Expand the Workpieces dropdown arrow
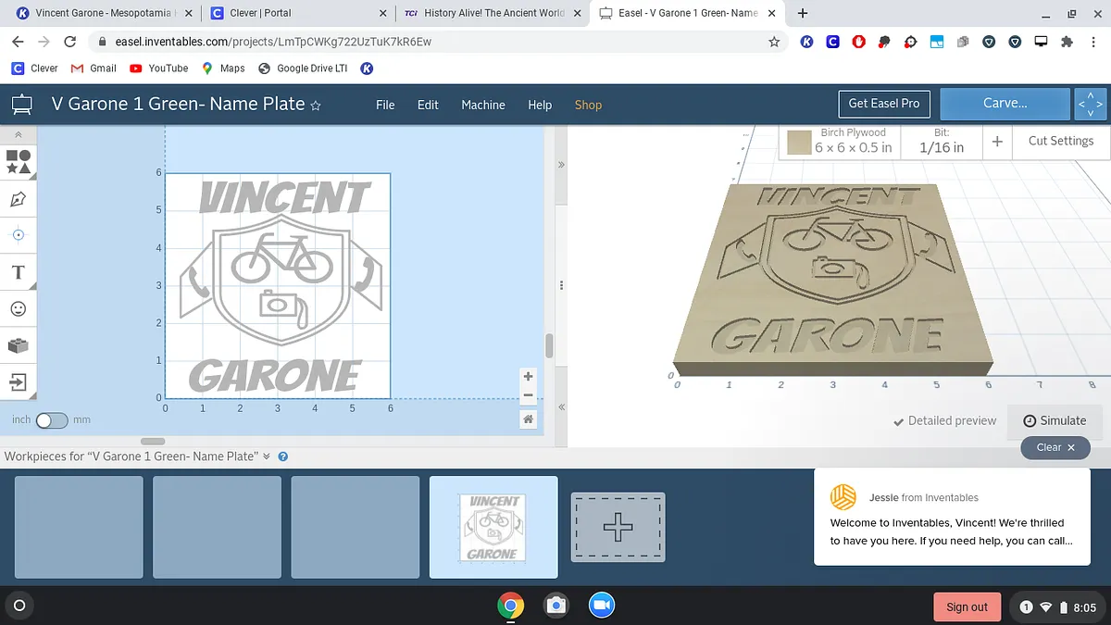The height and width of the screenshot is (625, 1111). 267,456
